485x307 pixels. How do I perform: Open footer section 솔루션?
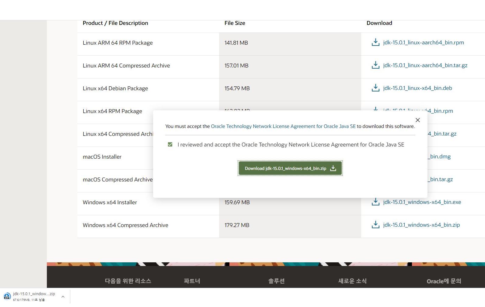pyautogui.click(x=276, y=281)
